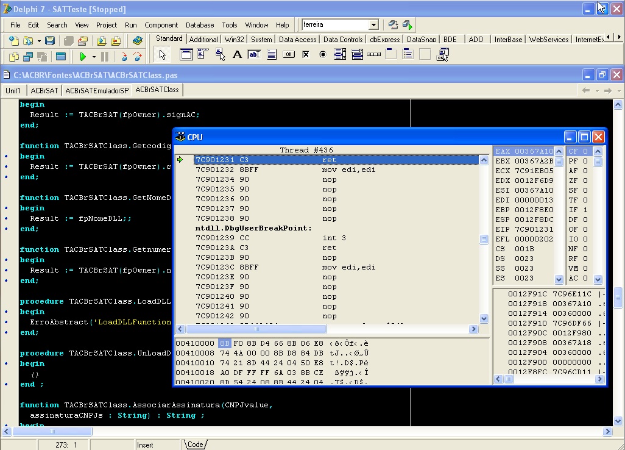Switch to the ACBrSATEmuladorSP editor tab
This screenshot has height=450, width=625.
pyautogui.click(x=97, y=91)
